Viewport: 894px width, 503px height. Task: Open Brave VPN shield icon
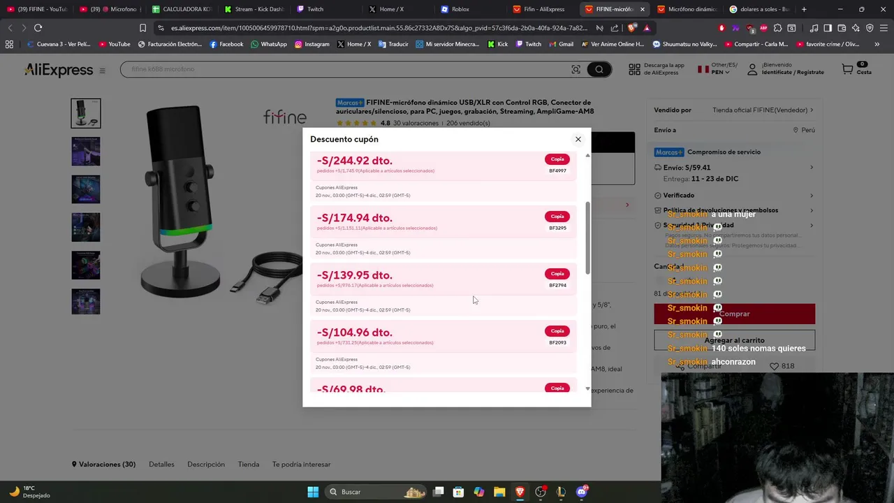click(x=870, y=28)
